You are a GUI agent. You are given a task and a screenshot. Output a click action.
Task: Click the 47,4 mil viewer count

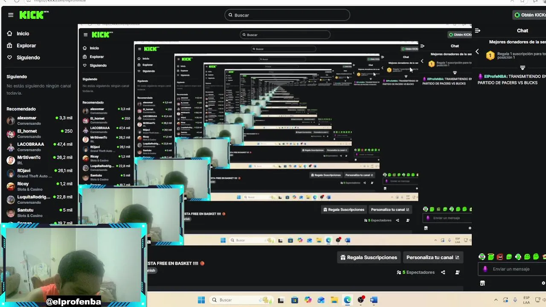63,144
